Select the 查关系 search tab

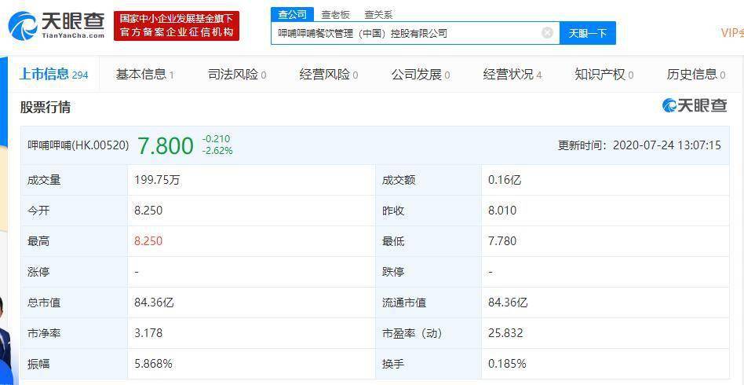pos(378,14)
